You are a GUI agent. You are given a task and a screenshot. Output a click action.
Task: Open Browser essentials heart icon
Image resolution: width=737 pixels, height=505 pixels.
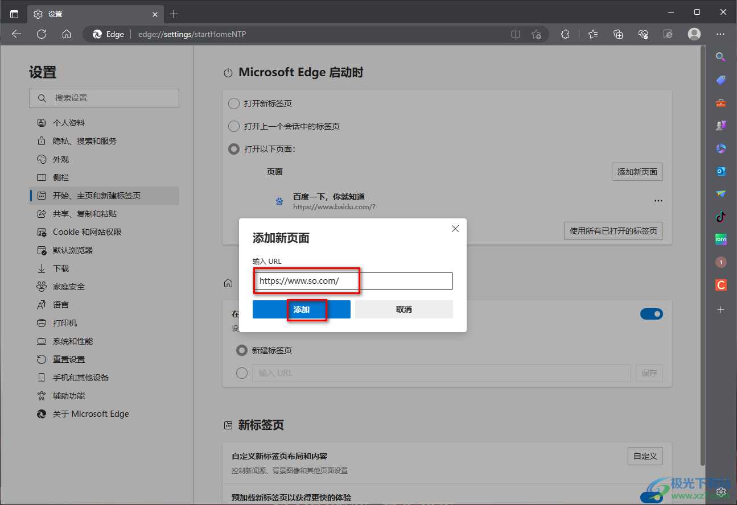coord(644,34)
